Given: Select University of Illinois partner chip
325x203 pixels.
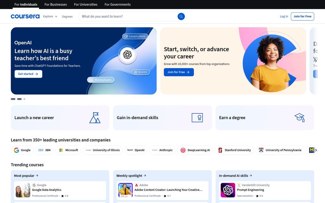Looking at the screenshot, I should pyautogui.click(x=103, y=150).
